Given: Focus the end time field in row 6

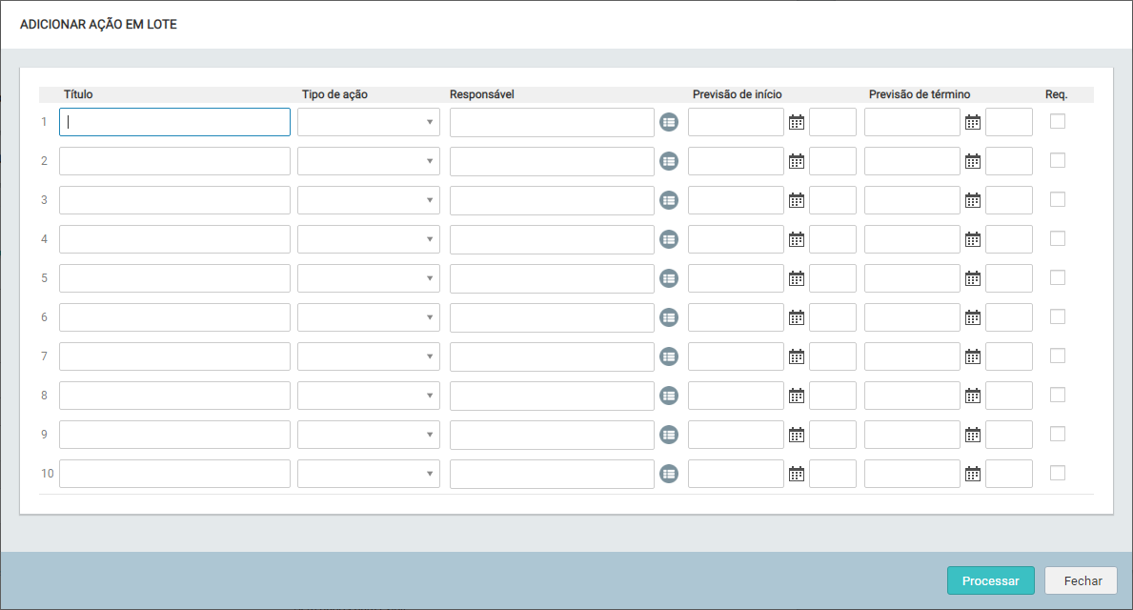Looking at the screenshot, I should 1009,317.
